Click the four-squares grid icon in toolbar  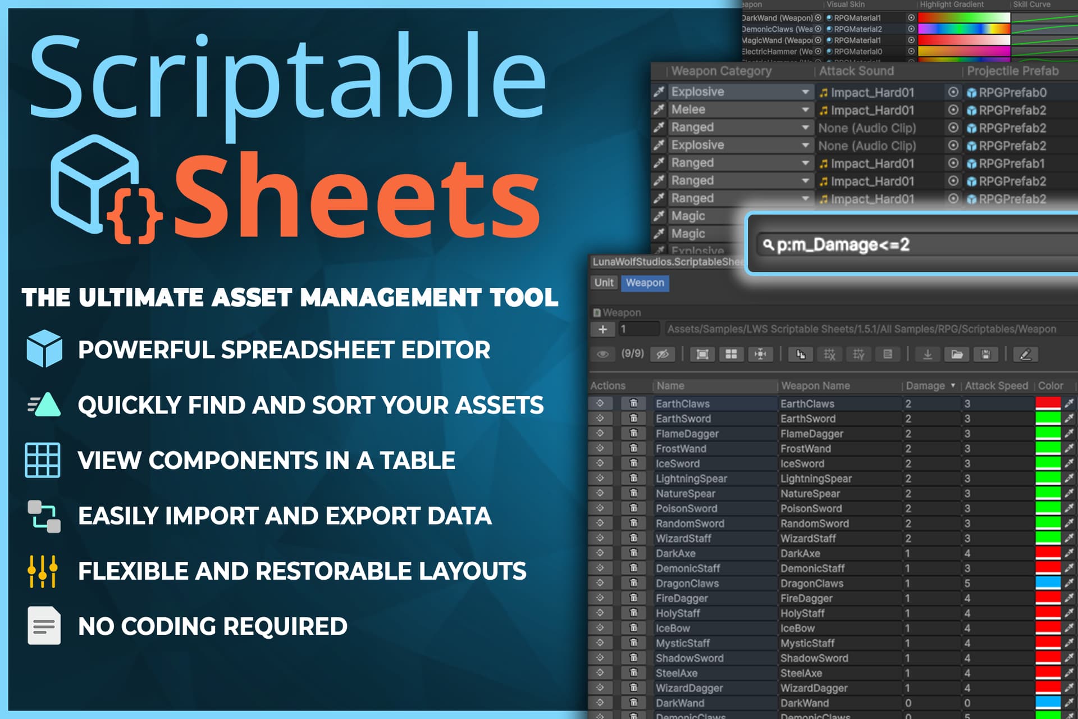(732, 354)
